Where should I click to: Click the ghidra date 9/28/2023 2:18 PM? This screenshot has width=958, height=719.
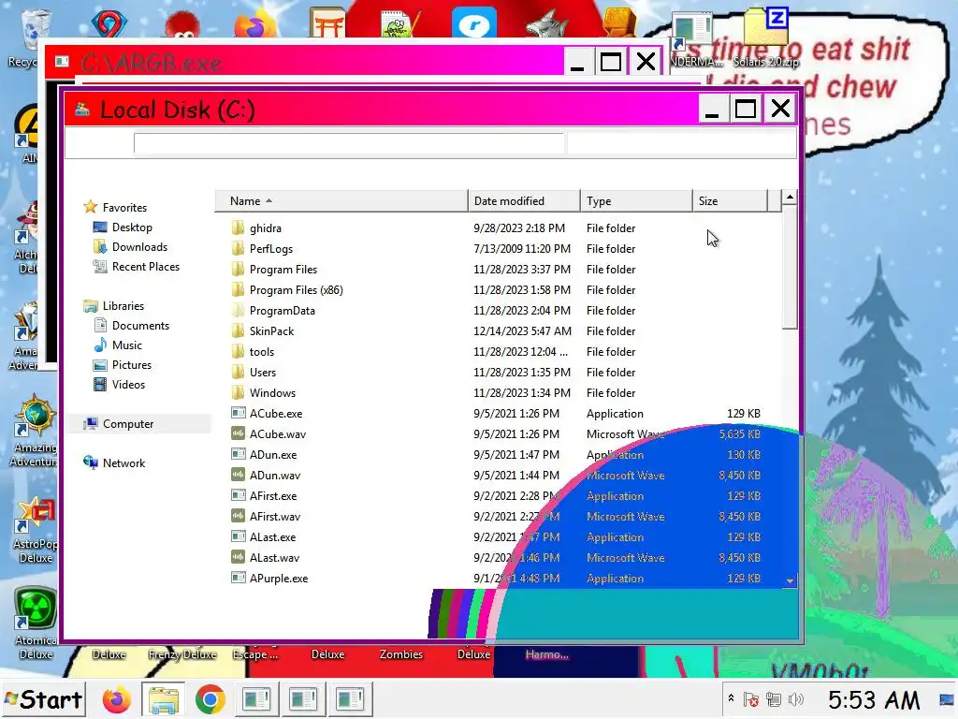519,228
